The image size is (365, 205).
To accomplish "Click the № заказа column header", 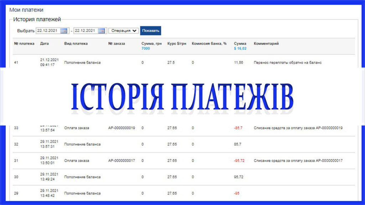I will [117, 44].
